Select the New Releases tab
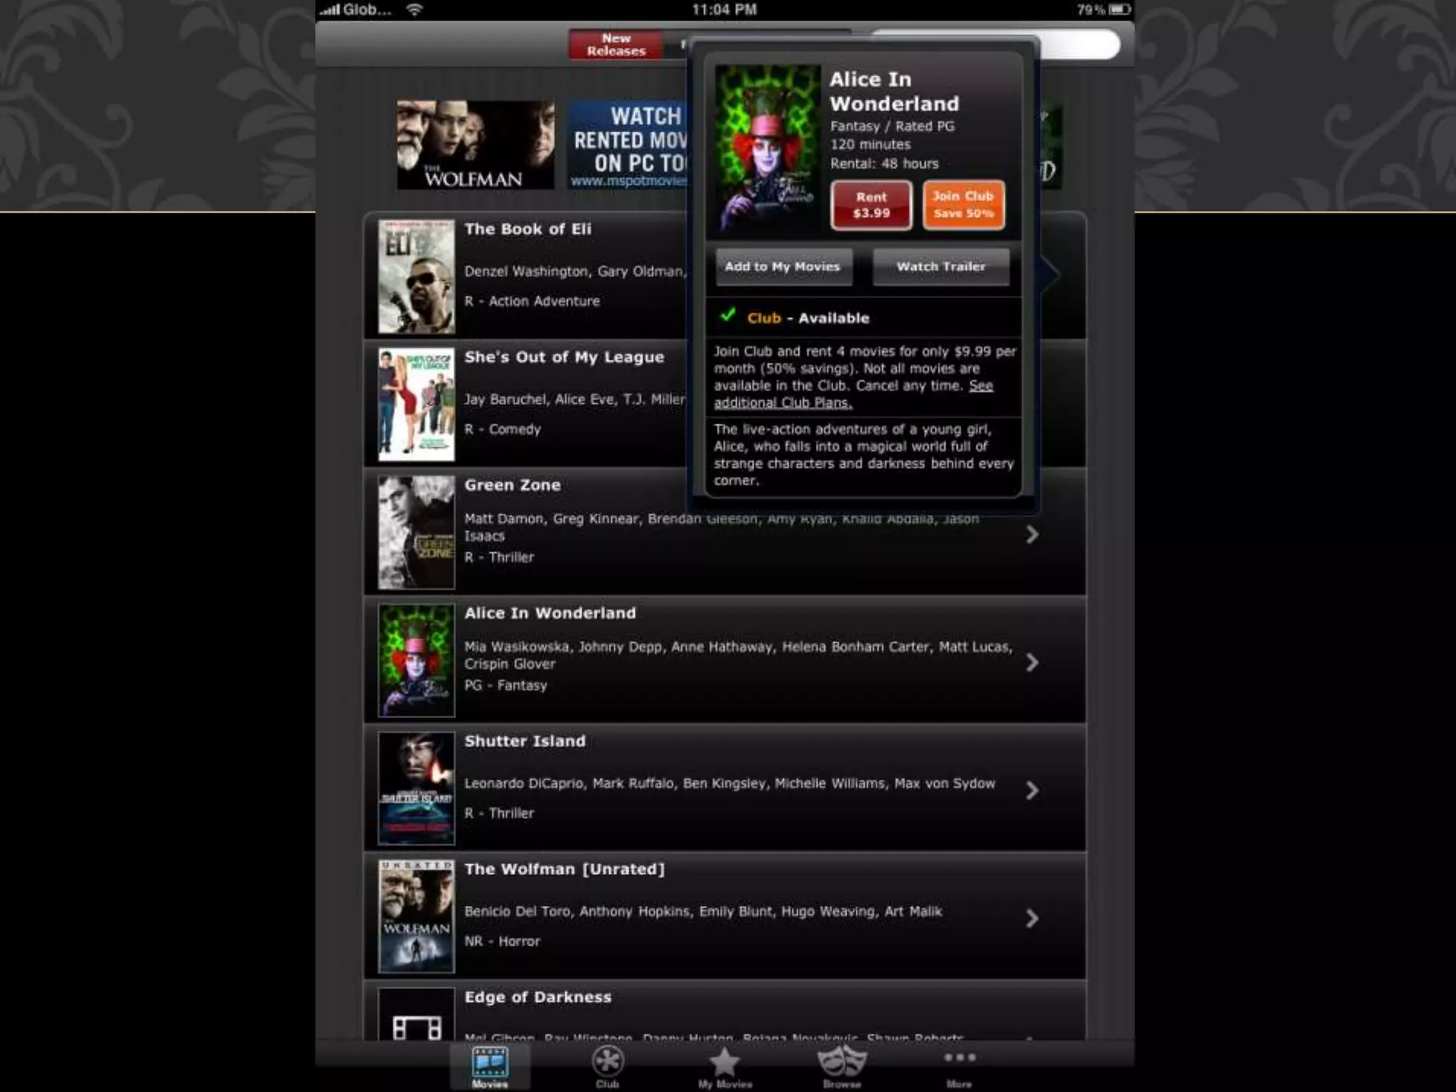Image resolution: width=1456 pixels, height=1092 pixels. [616, 45]
